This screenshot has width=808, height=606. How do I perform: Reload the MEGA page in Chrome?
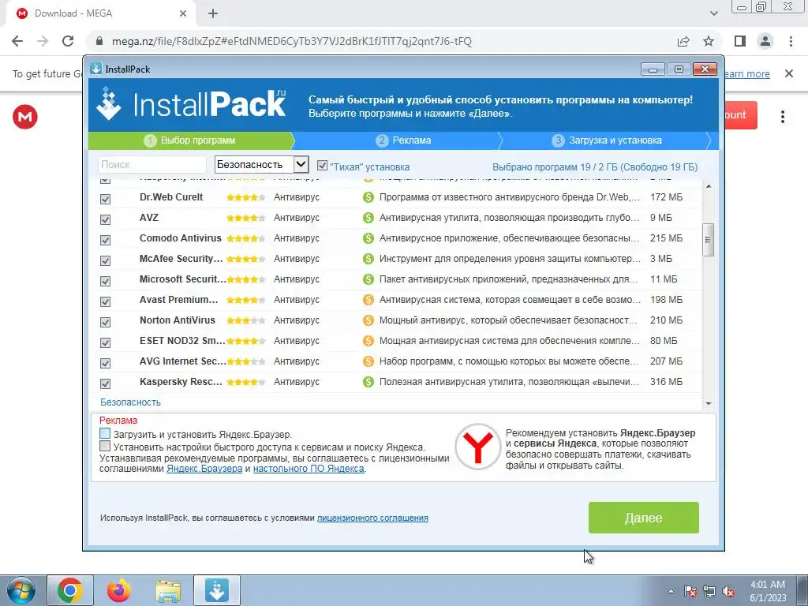(68, 41)
